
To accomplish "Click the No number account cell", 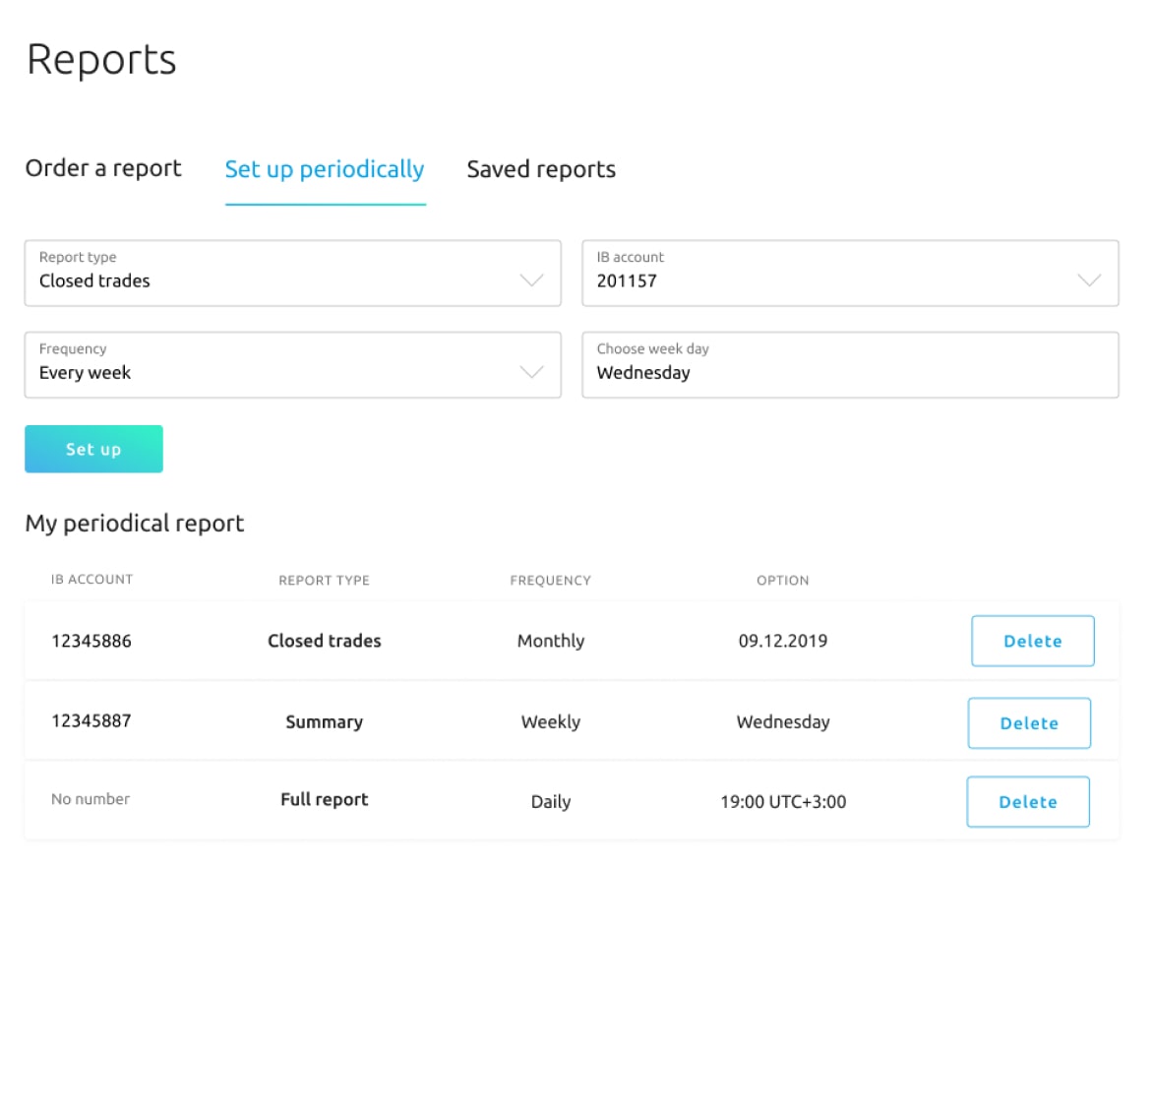I will (x=91, y=799).
